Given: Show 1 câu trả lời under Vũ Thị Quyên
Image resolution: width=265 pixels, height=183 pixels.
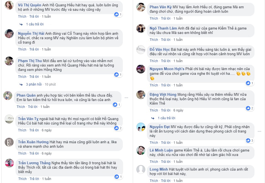Looking at the screenshot, I should tap(35, 24).
